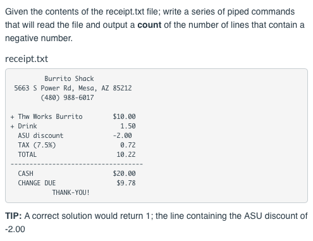
Task: Click the TOTAL amount 10.22
Action: tap(126, 154)
